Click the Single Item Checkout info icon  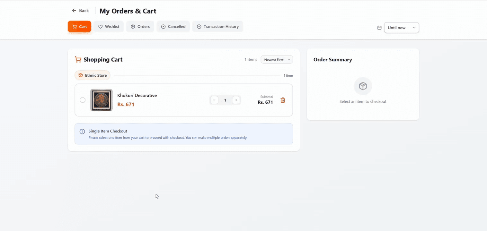point(82,131)
